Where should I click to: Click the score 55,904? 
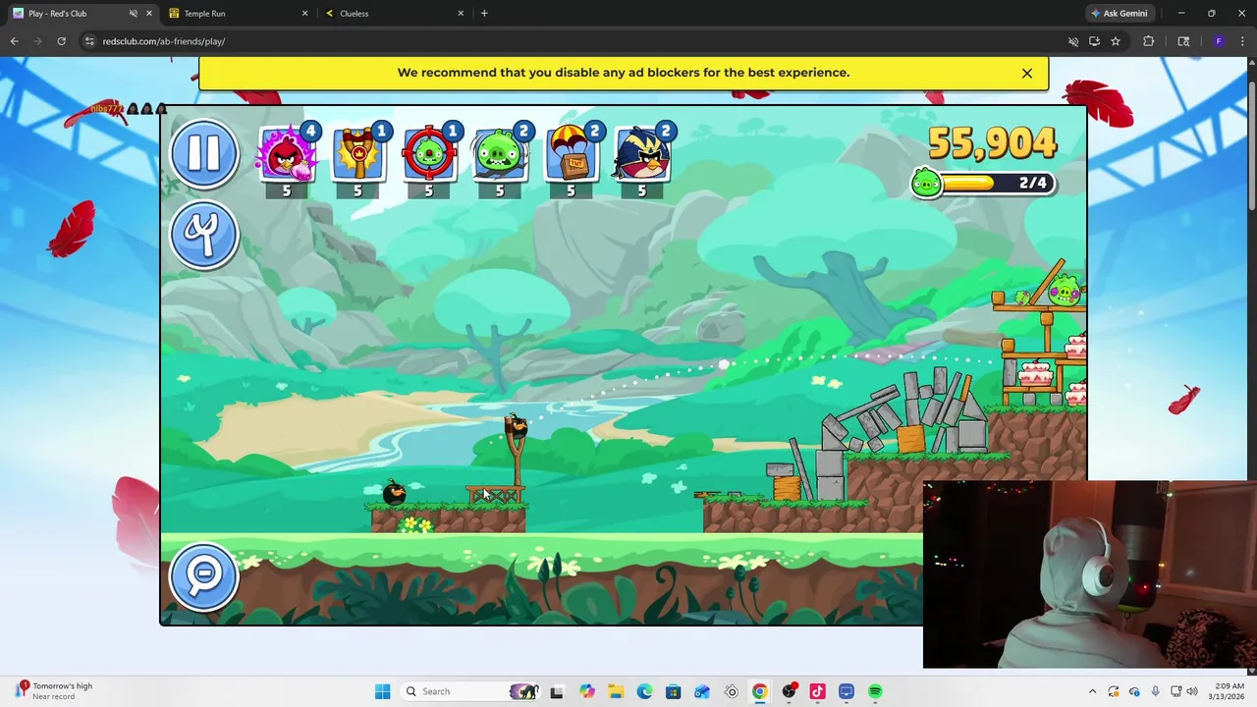click(x=992, y=143)
